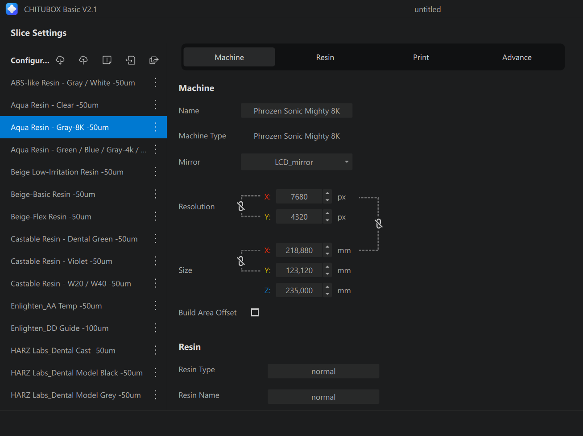Open options for Enlighten_DD Guide profile
Image resolution: width=583 pixels, height=436 pixels.
coord(155,328)
